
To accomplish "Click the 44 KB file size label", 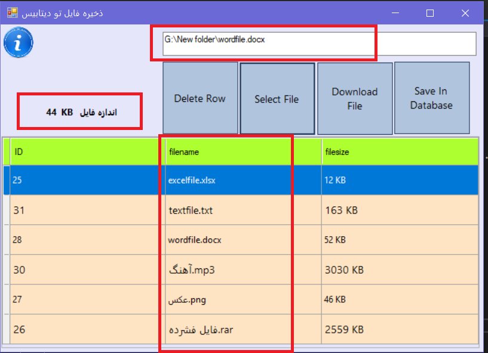I will [81, 112].
